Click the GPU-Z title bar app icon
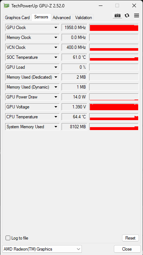This screenshot has width=143, height=255. (7, 6)
